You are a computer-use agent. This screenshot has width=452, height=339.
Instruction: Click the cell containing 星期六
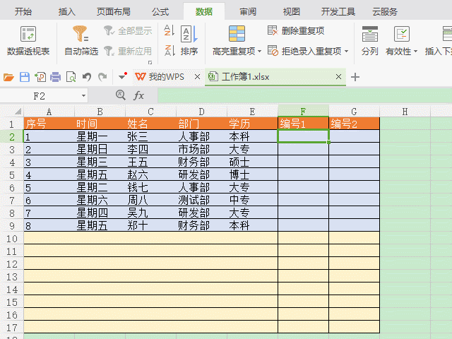100,200
